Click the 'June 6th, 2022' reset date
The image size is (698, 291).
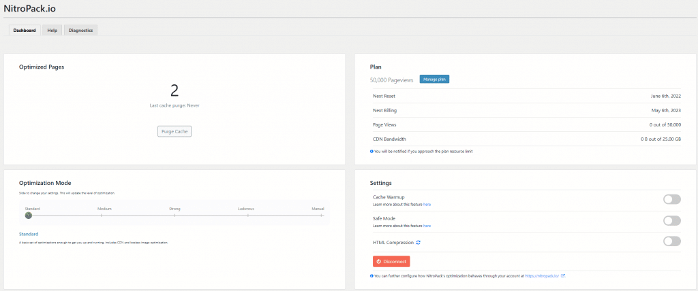click(665, 96)
